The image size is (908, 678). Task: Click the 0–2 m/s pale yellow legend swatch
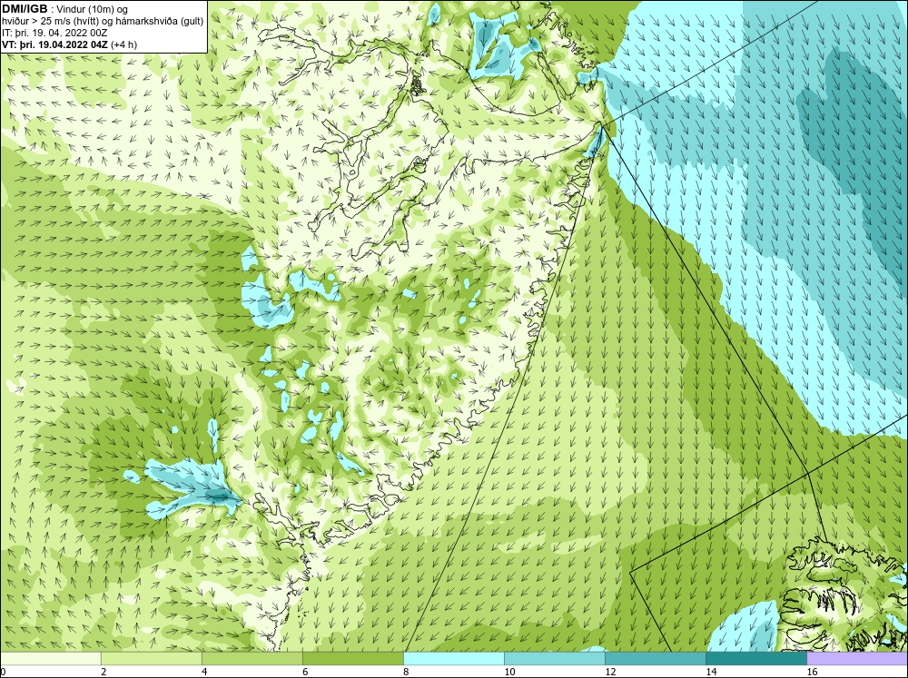click(x=51, y=658)
